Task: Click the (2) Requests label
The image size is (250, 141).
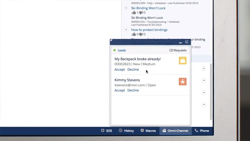Action: [x=178, y=50]
